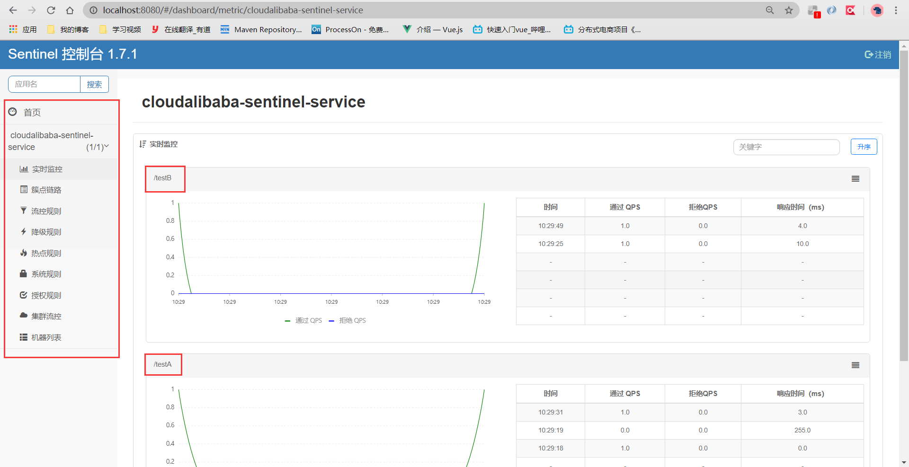Screen dimensions: 909x467
Task: Click the red extension icon in toolbar
Action: [x=851, y=10]
